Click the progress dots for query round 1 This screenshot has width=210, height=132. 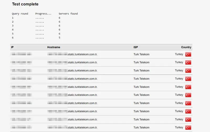click(x=40, y=18)
